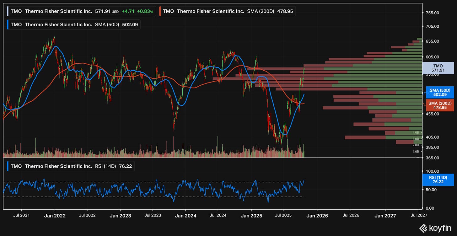457x236 pixels.
Task: Click the Jul 2025 date label
Action: coord(283,216)
